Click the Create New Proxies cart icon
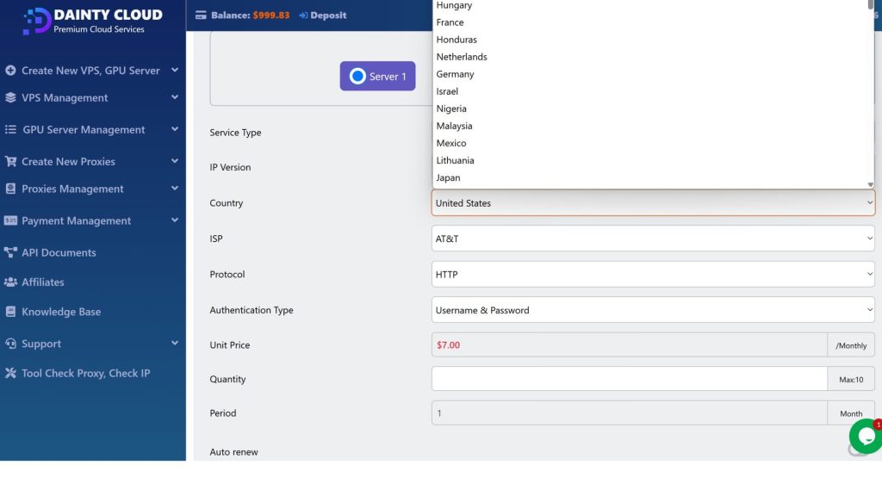The image size is (882, 496). coord(10,161)
